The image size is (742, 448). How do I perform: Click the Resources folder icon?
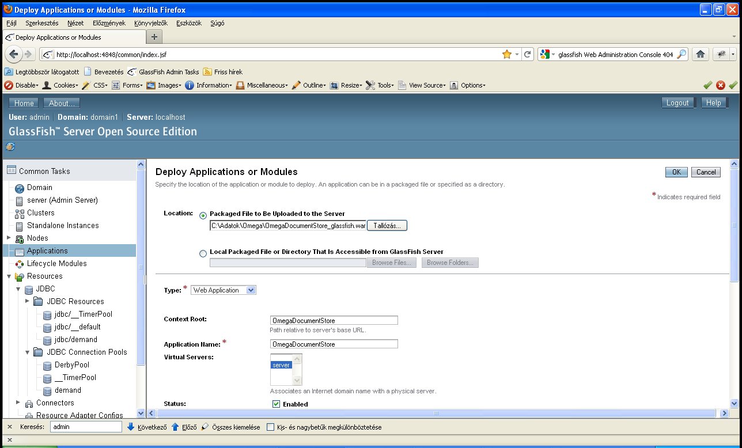20,276
